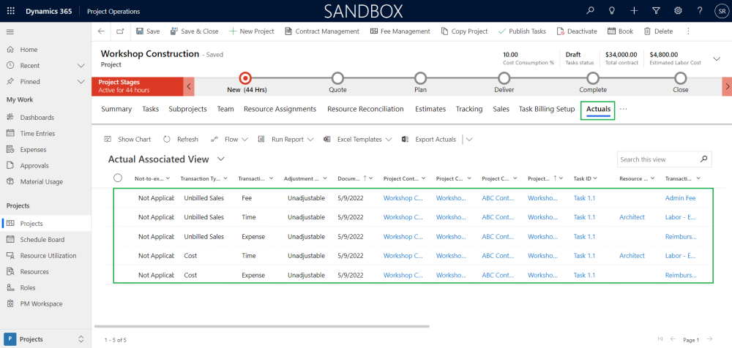
Task: Create a New Project
Action: tap(252, 31)
